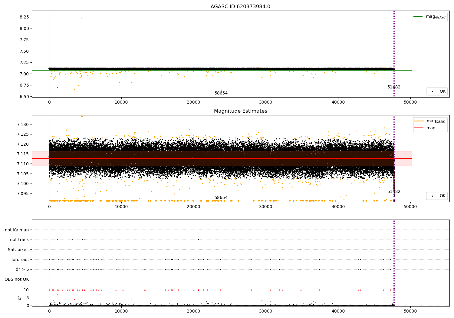Screen dimensions: 454x318
Task: Click the orange outlier point near 8.25 in top plot
Action: coord(82,18)
